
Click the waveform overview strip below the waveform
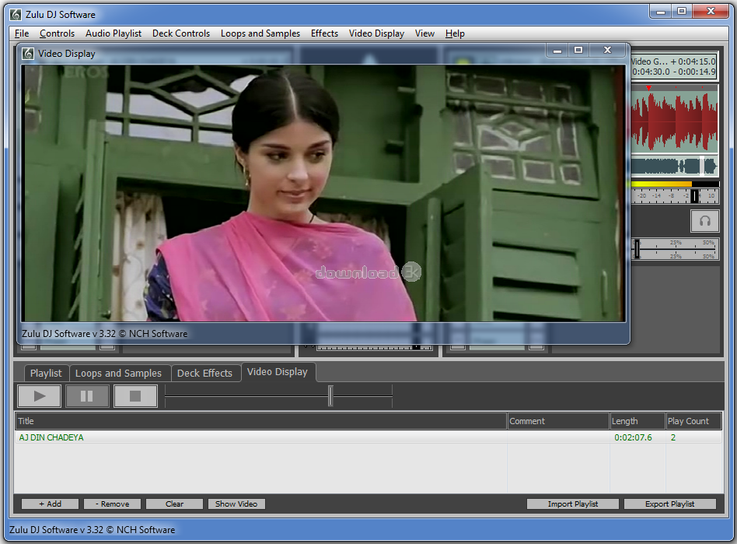click(674, 166)
